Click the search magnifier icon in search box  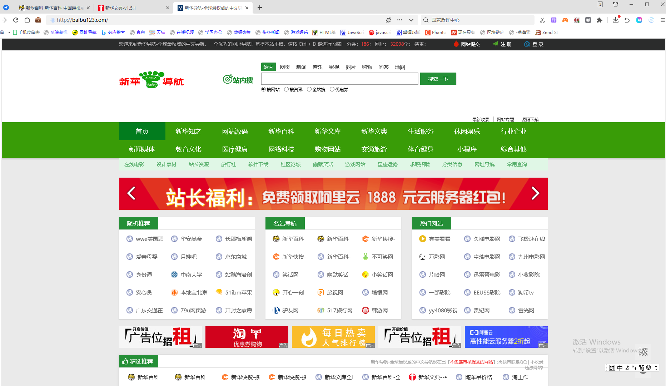click(x=426, y=20)
